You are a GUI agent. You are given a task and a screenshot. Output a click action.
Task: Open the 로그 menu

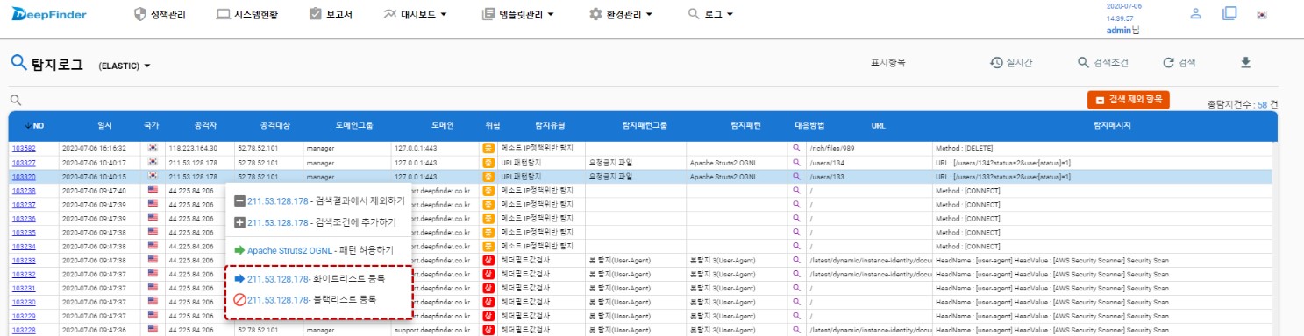click(x=709, y=14)
